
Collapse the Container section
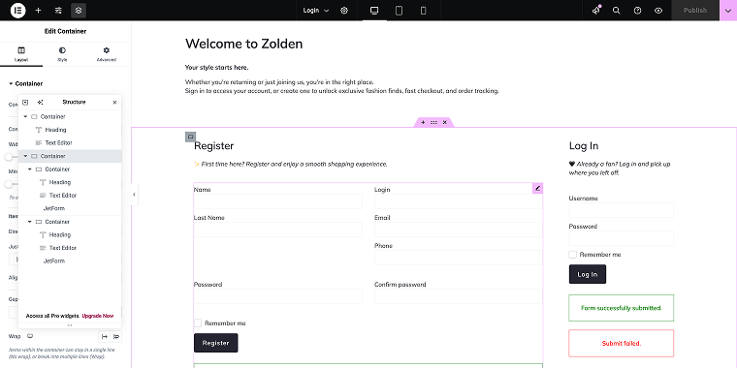(26, 83)
